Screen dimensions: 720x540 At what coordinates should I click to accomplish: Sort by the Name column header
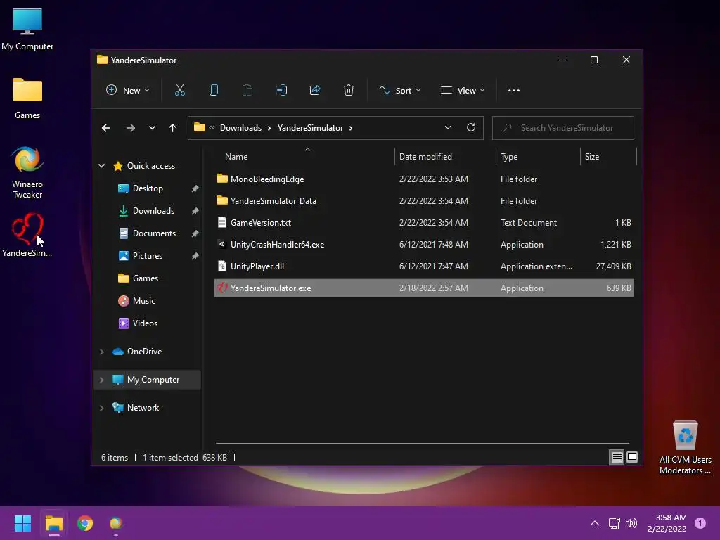[304, 157]
